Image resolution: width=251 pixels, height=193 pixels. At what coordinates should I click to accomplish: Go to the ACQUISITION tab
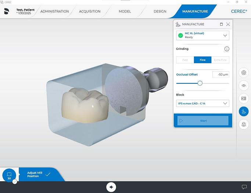point(90,11)
